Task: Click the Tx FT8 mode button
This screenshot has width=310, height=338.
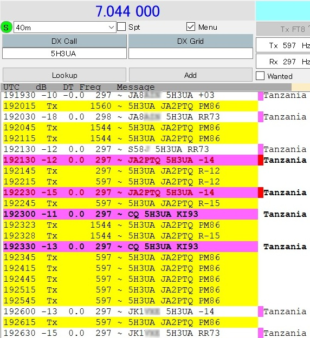Action: [x=283, y=29]
